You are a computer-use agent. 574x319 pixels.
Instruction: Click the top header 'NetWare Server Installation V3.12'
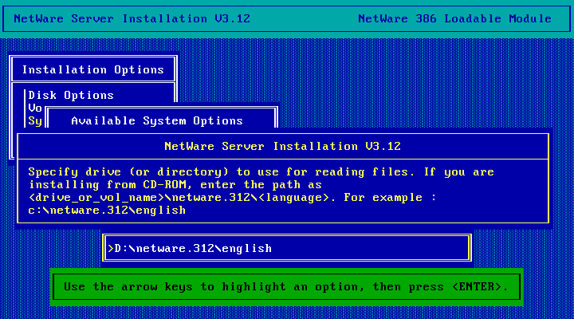coord(132,18)
